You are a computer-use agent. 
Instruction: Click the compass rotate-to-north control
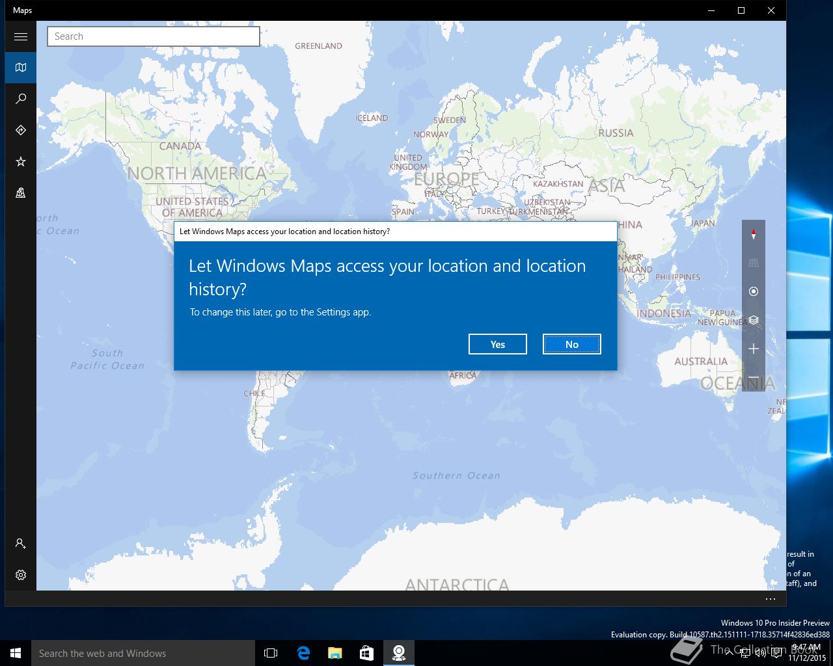point(754,234)
